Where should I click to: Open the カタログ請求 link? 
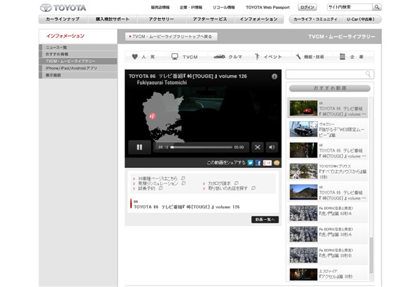coord(219,183)
